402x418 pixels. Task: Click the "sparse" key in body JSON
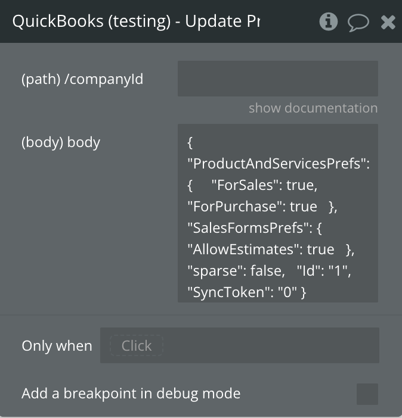(x=211, y=271)
